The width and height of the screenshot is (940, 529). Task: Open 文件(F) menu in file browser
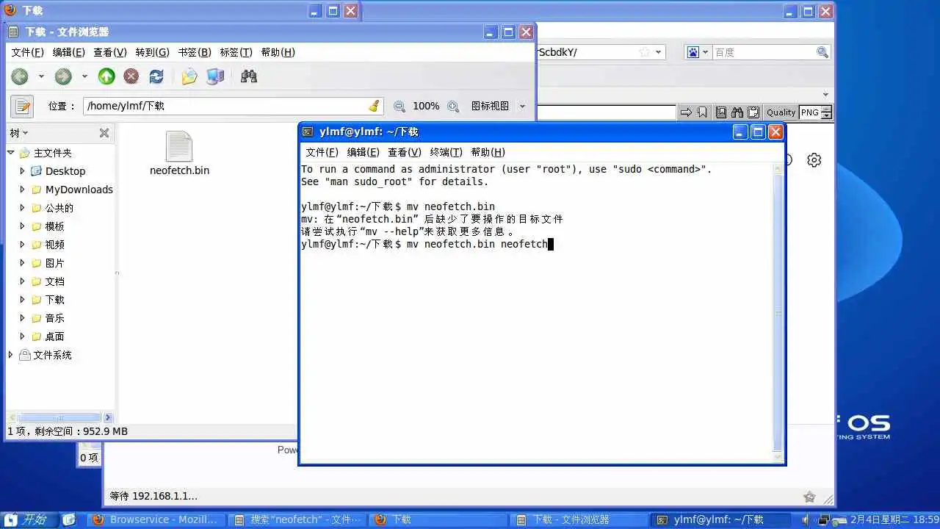coord(27,52)
